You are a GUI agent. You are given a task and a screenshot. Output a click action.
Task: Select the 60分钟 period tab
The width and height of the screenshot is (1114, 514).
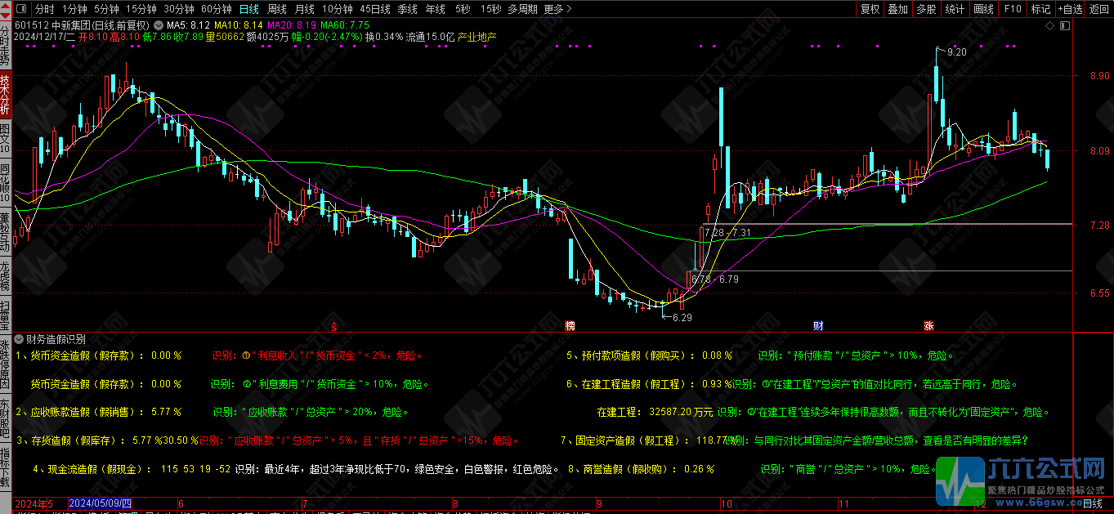coord(216,9)
